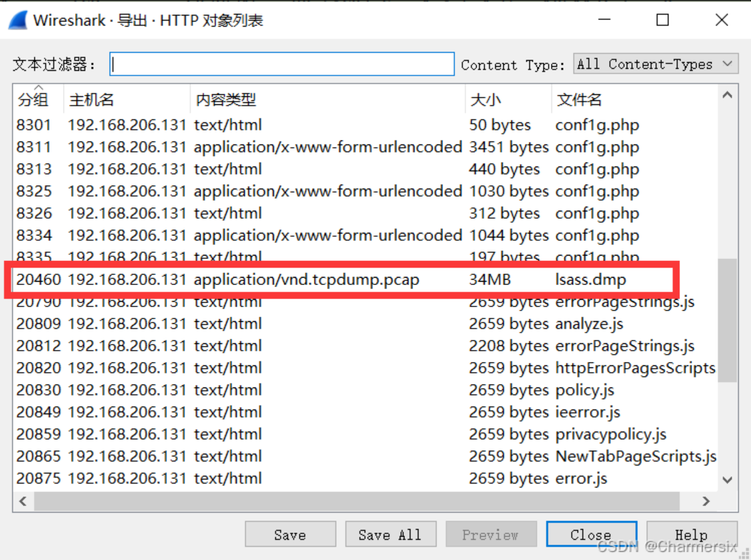
Task: Sort by the 分组 column header
Action: (38, 100)
